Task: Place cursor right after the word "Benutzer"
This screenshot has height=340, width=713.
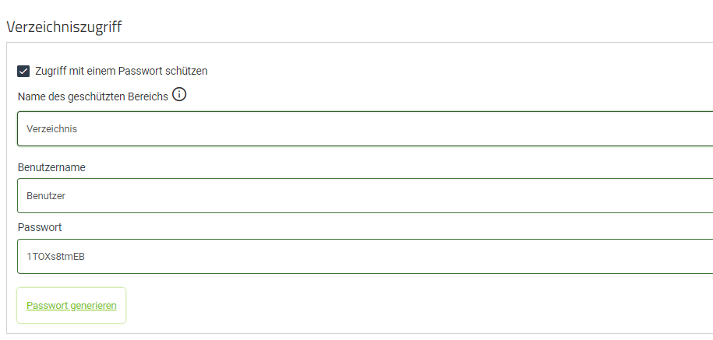Action: (x=66, y=196)
